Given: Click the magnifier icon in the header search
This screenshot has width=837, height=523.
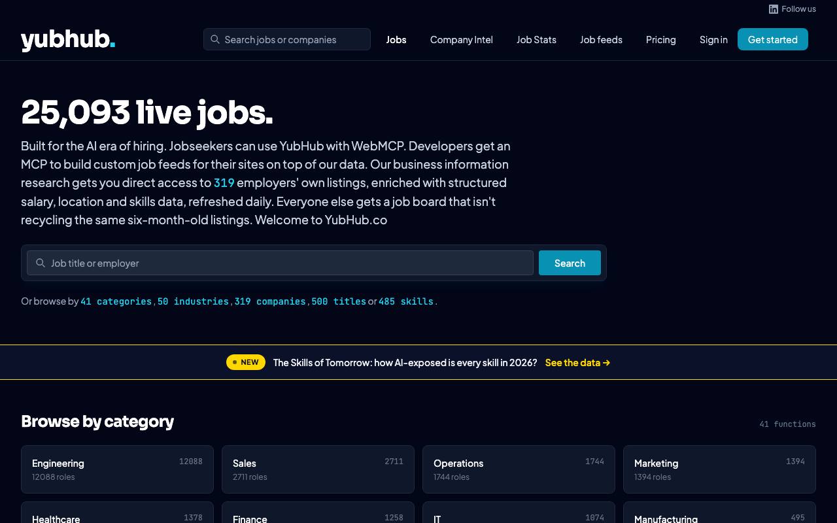Looking at the screenshot, I should click(x=215, y=39).
